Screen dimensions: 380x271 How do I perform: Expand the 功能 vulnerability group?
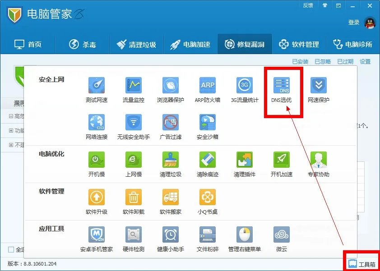click(x=11, y=130)
